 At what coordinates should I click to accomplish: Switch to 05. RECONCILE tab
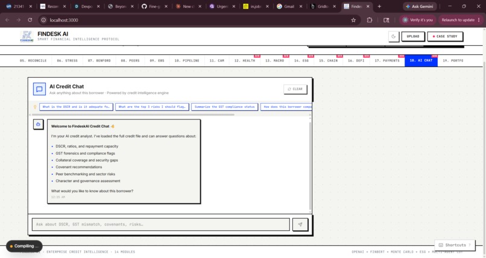pos(33,61)
